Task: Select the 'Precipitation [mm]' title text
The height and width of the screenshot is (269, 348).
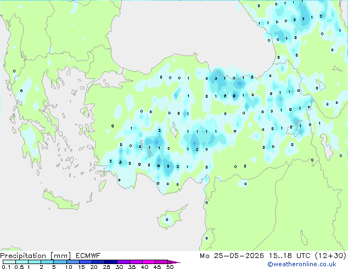Action: point(36,256)
